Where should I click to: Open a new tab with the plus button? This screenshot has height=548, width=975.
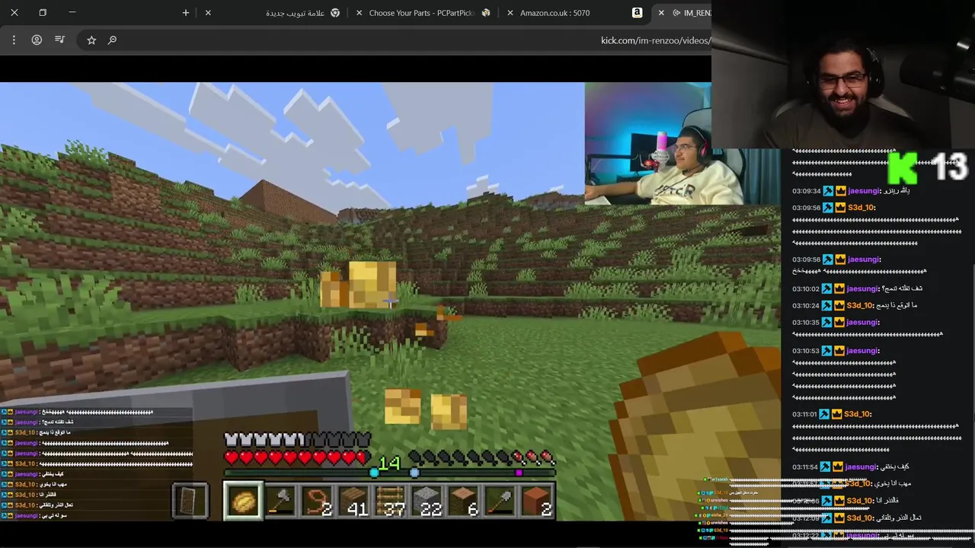[186, 13]
